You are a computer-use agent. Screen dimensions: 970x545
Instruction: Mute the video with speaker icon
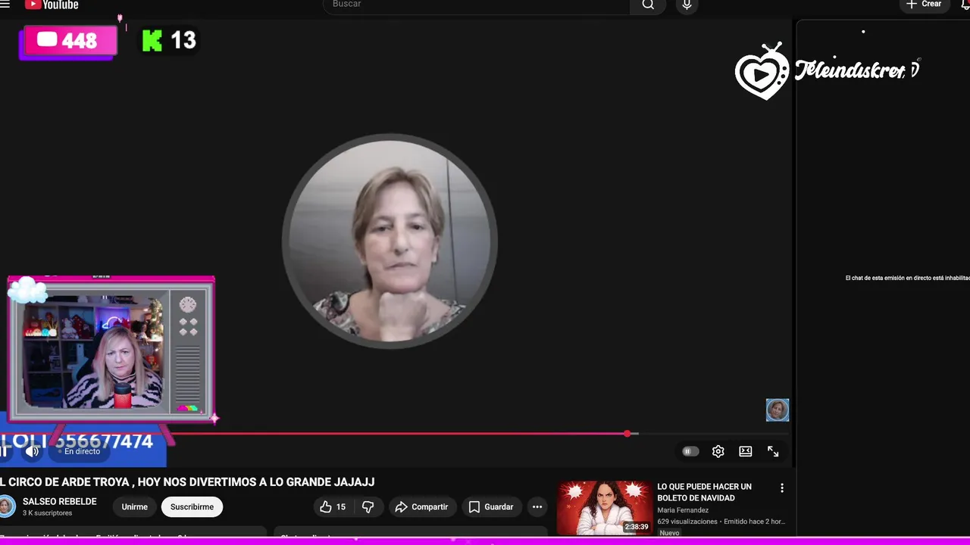(32, 451)
